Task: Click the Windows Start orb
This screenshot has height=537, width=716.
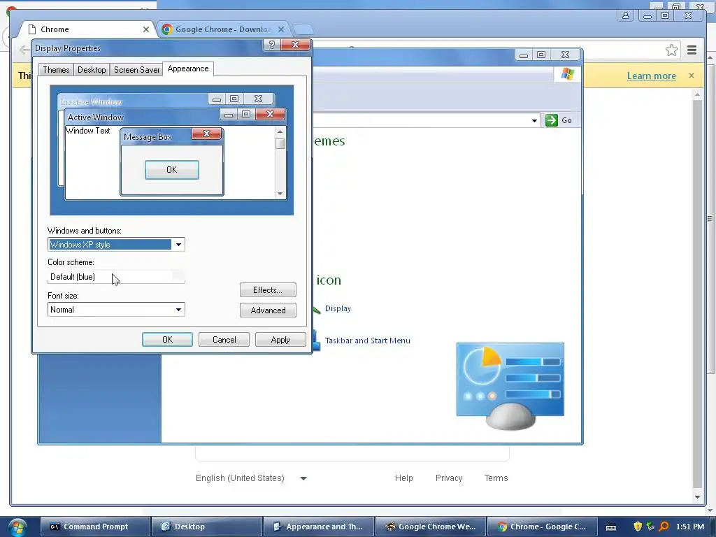Action: click(17, 527)
